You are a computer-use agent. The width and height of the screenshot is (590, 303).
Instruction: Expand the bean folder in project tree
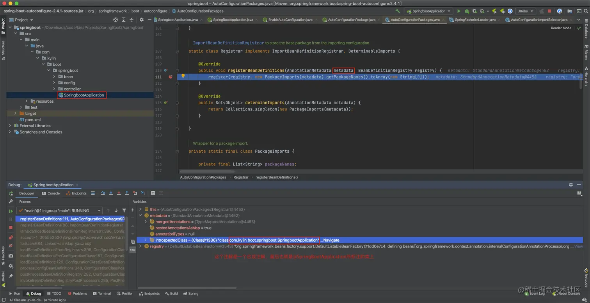click(x=54, y=77)
